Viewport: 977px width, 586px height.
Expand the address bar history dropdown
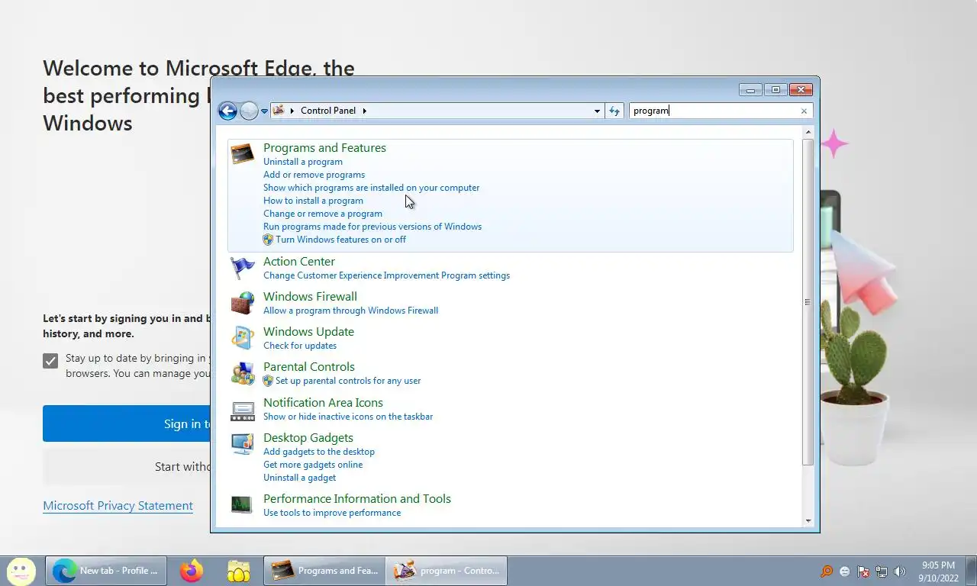[597, 111]
